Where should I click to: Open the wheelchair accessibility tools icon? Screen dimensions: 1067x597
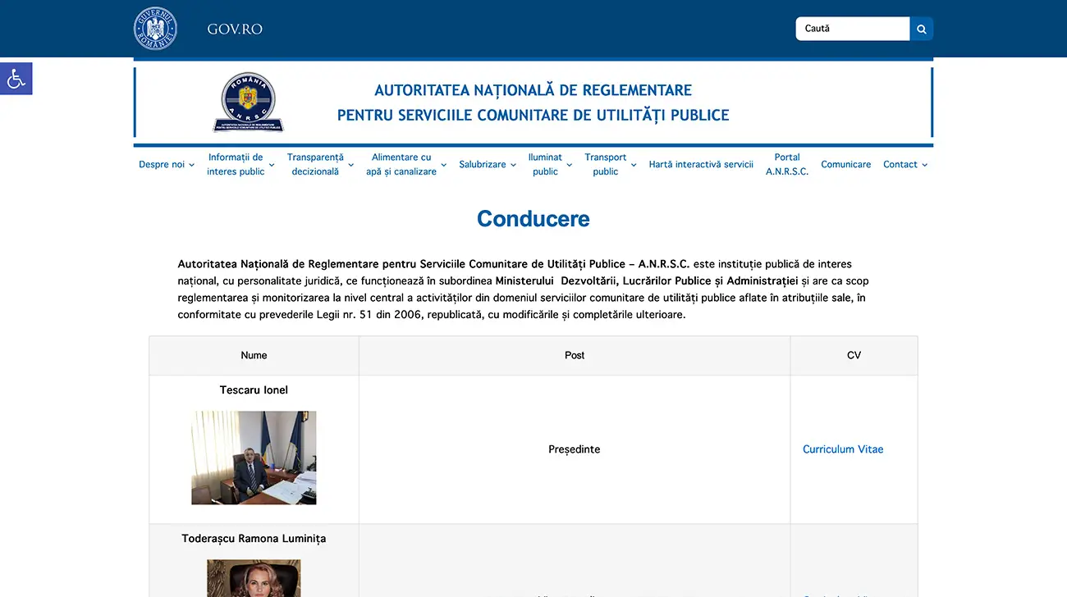click(x=16, y=79)
